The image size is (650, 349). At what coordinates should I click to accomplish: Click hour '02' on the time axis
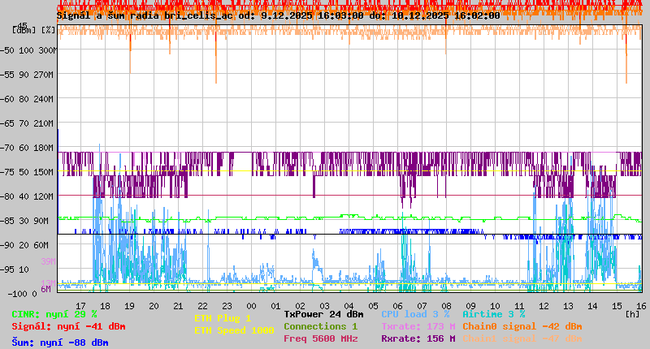click(300, 306)
